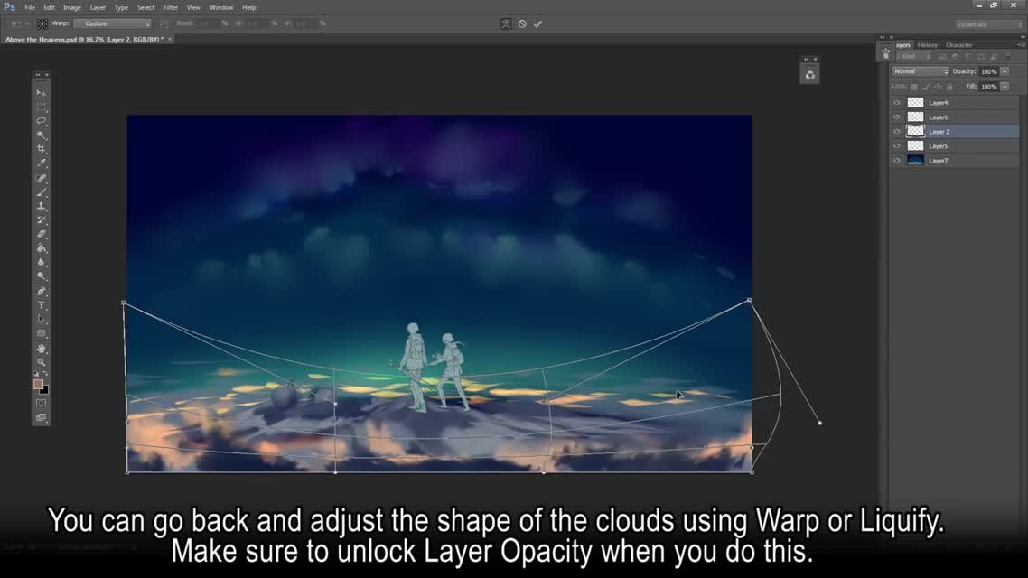Viewport: 1028px width, 578px height.
Task: Toggle lock transparent pixels
Action: [914, 87]
